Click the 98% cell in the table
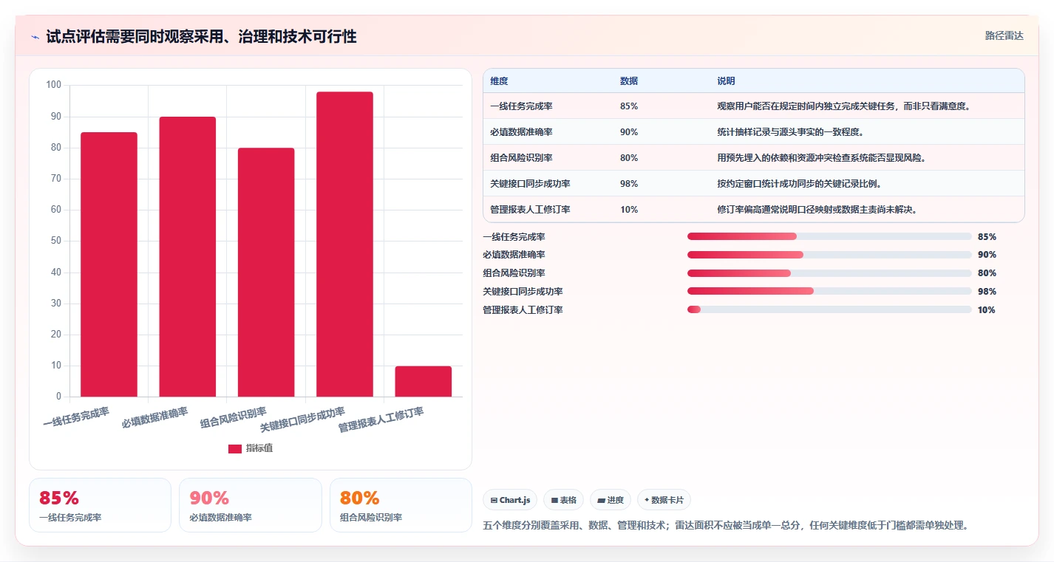 629,184
